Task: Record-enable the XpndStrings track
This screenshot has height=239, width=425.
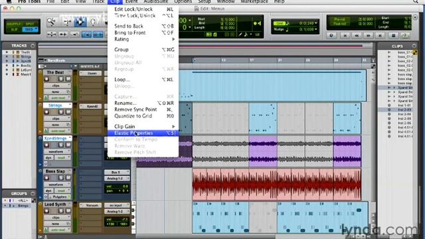Action: [x=46, y=145]
